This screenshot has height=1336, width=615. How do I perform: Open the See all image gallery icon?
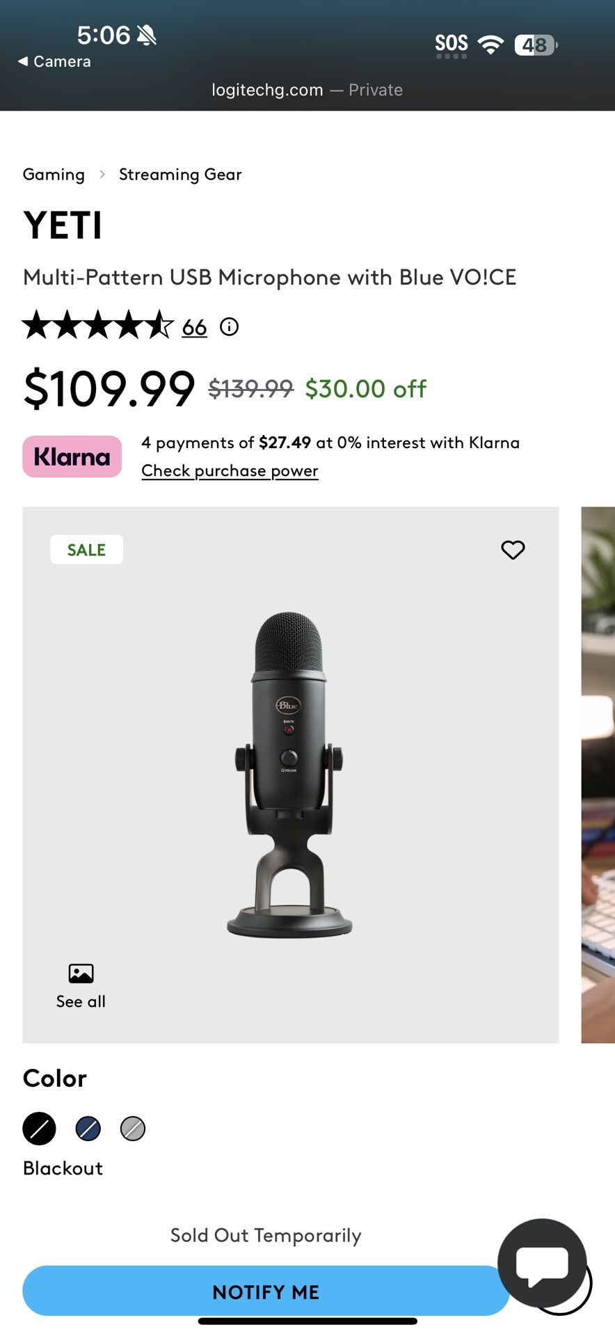[80, 973]
